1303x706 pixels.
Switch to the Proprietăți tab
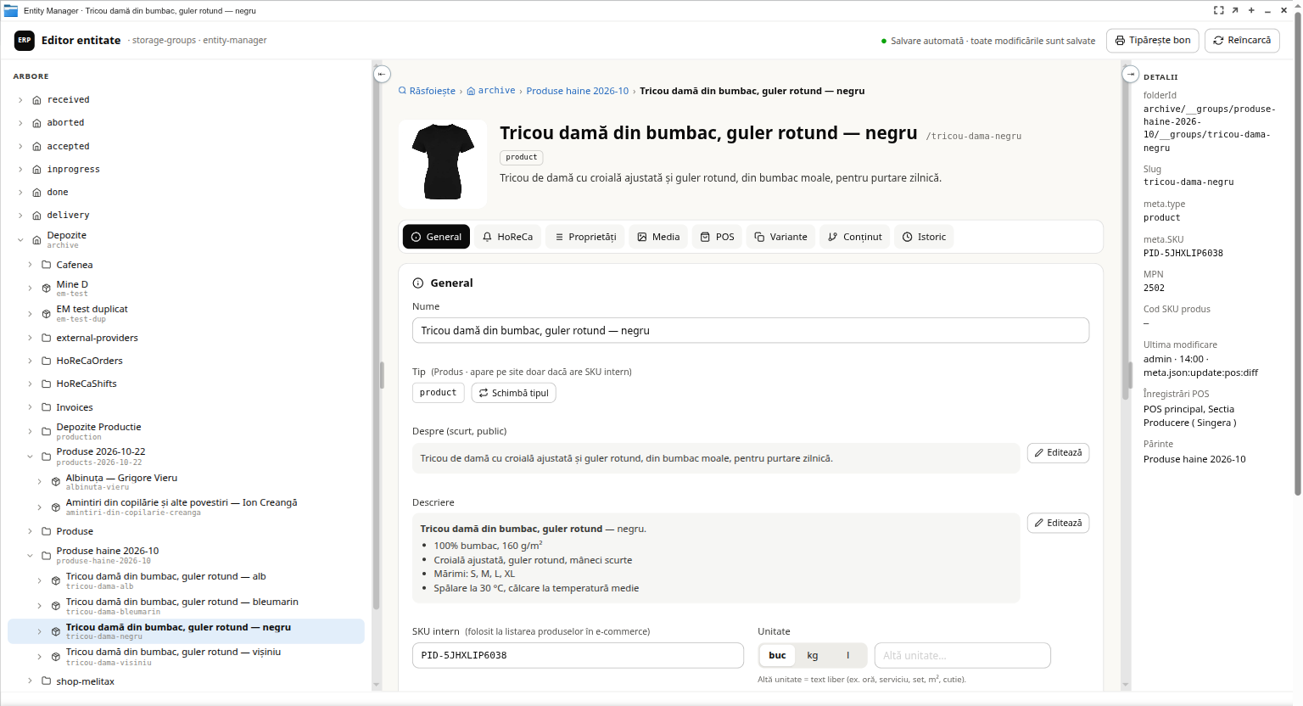[x=585, y=237]
